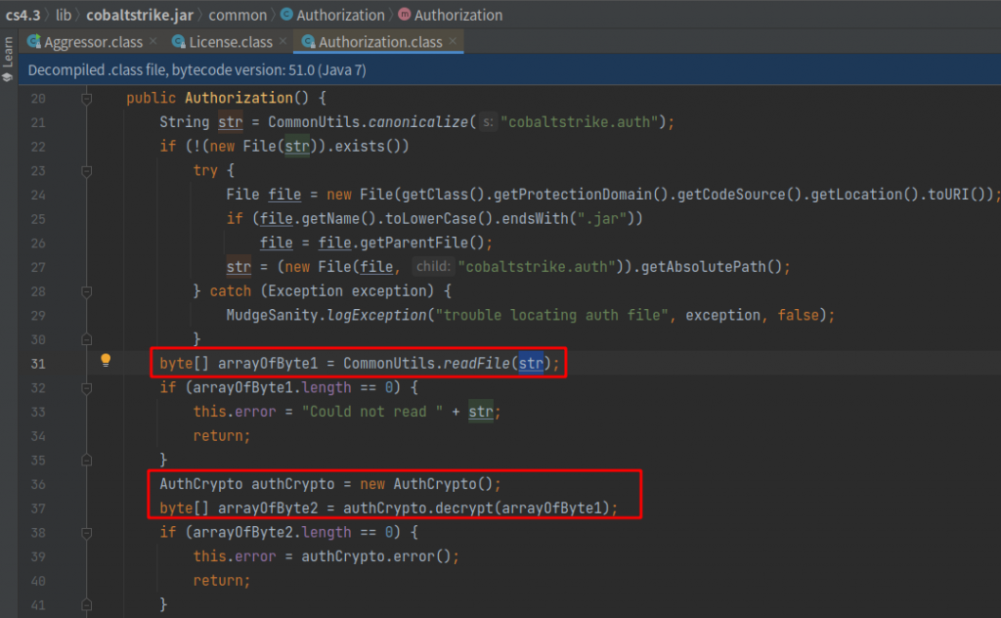
Task: Select the common package breadcrumb
Action: point(238,15)
